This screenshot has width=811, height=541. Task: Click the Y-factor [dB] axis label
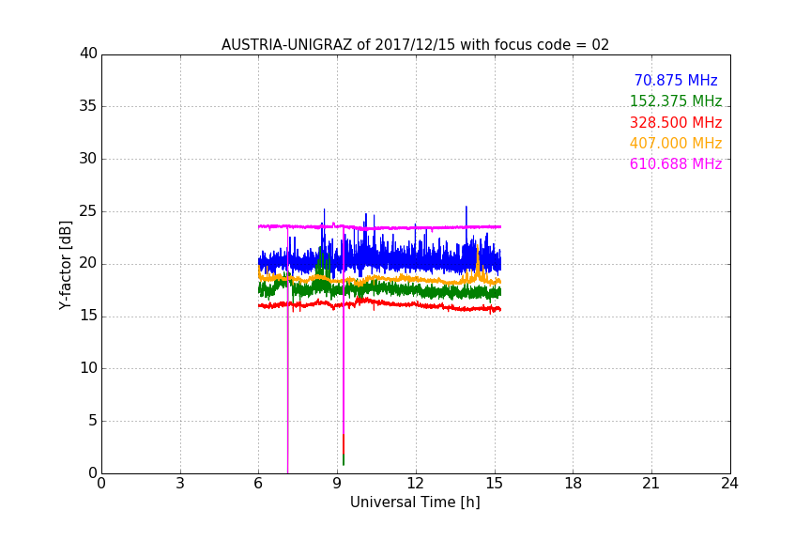(x=65, y=265)
